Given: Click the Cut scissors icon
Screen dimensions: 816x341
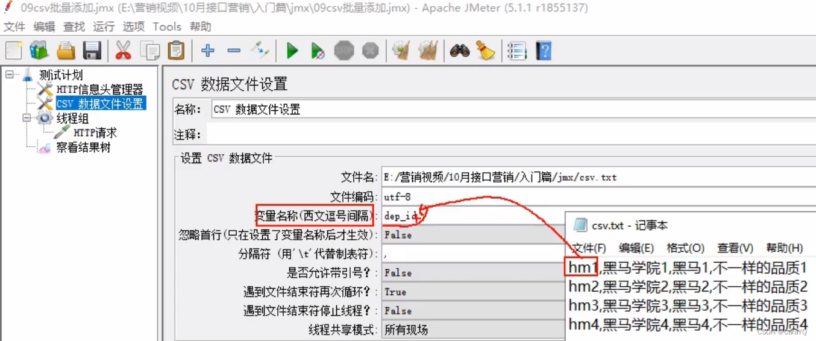Looking at the screenshot, I should click(124, 51).
